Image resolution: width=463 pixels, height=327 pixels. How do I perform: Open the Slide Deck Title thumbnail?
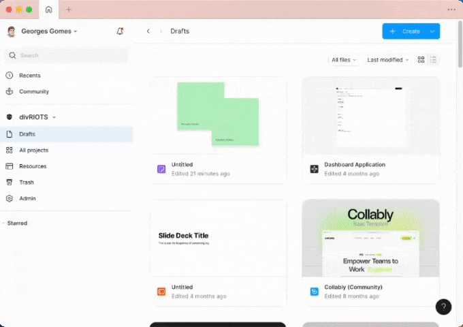pyautogui.click(x=218, y=238)
